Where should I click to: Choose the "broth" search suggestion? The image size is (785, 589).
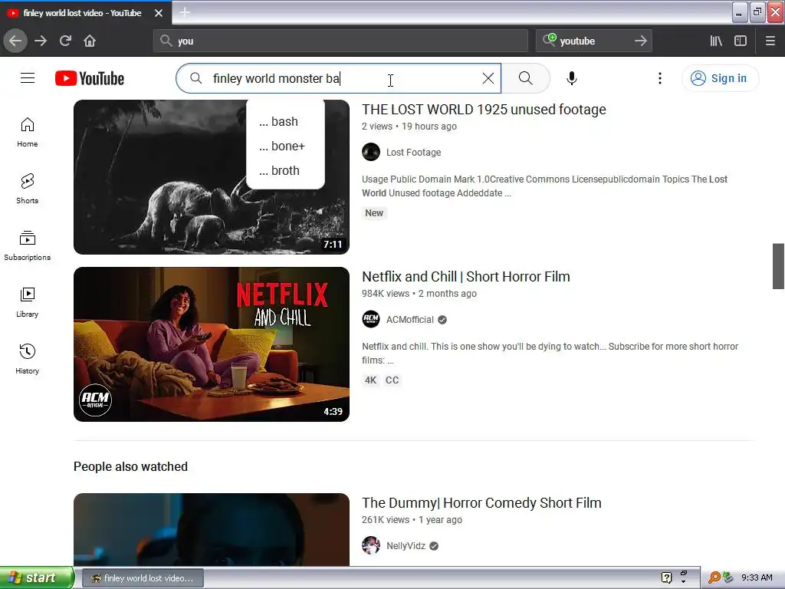click(x=285, y=171)
